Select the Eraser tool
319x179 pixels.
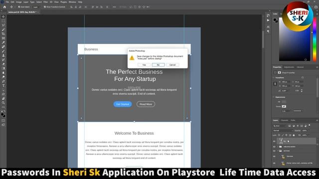click(x=3, y=64)
